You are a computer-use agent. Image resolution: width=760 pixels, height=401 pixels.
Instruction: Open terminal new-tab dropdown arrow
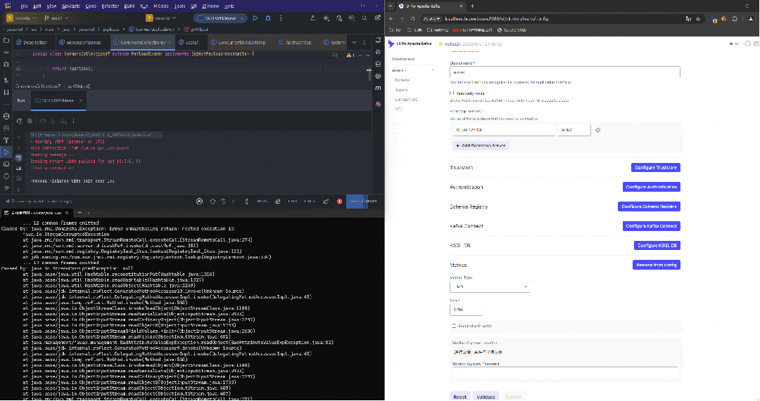click(x=90, y=212)
